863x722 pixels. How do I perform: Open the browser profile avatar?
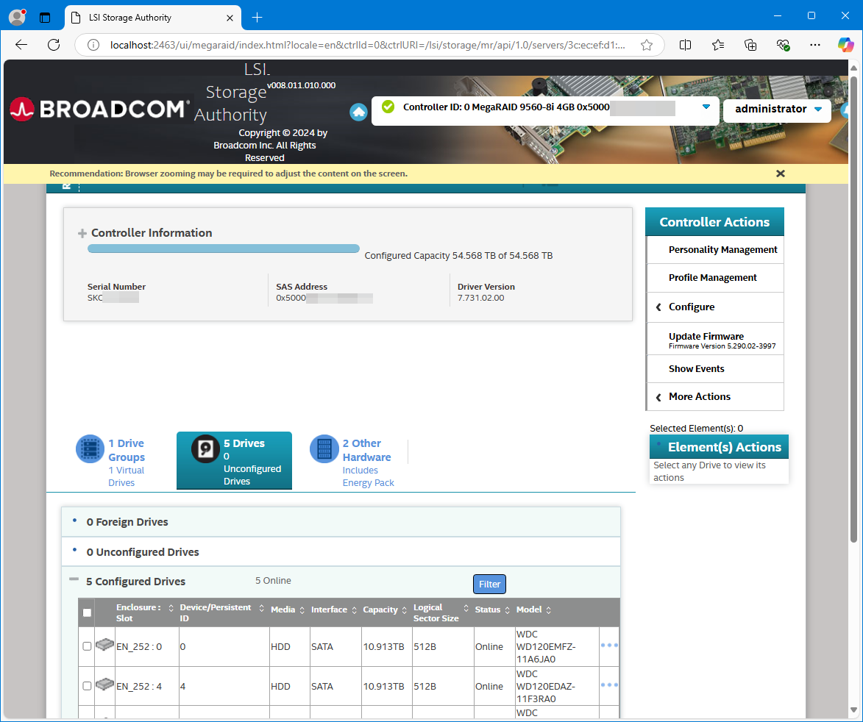pos(18,17)
